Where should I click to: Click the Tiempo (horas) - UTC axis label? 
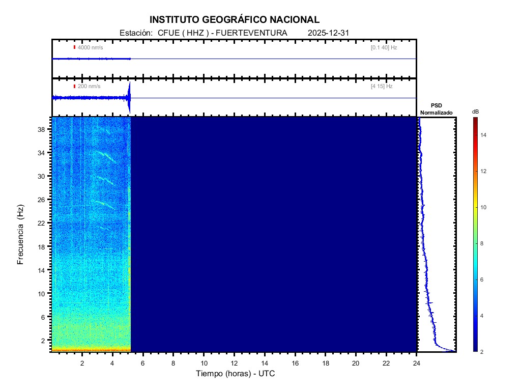click(x=236, y=374)
